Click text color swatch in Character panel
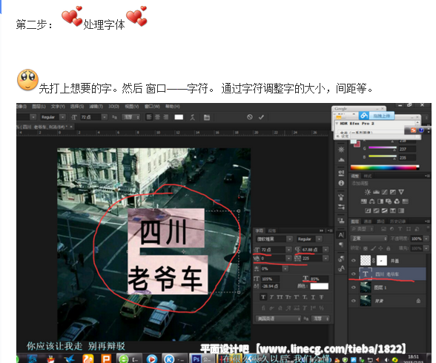436x363 pixels. click(x=319, y=286)
